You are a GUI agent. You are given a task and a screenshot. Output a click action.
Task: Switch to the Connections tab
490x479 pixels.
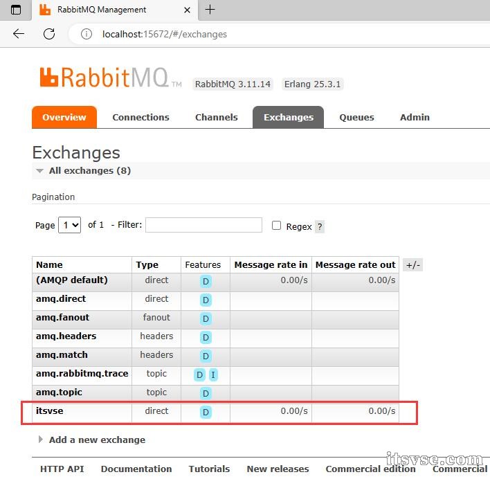(x=141, y=118)
